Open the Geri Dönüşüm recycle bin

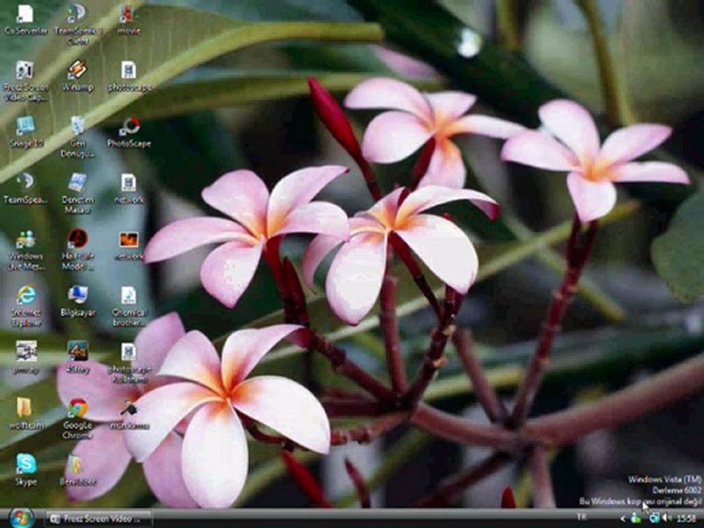[x=77, y=136]
